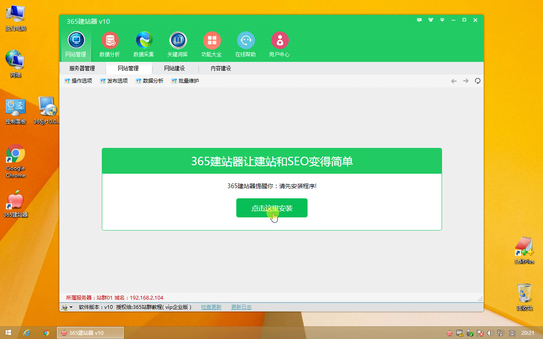Open 控制面板 desktop icon
The width and height of the screenshot is (543, 339).
[x=16, y=111]
